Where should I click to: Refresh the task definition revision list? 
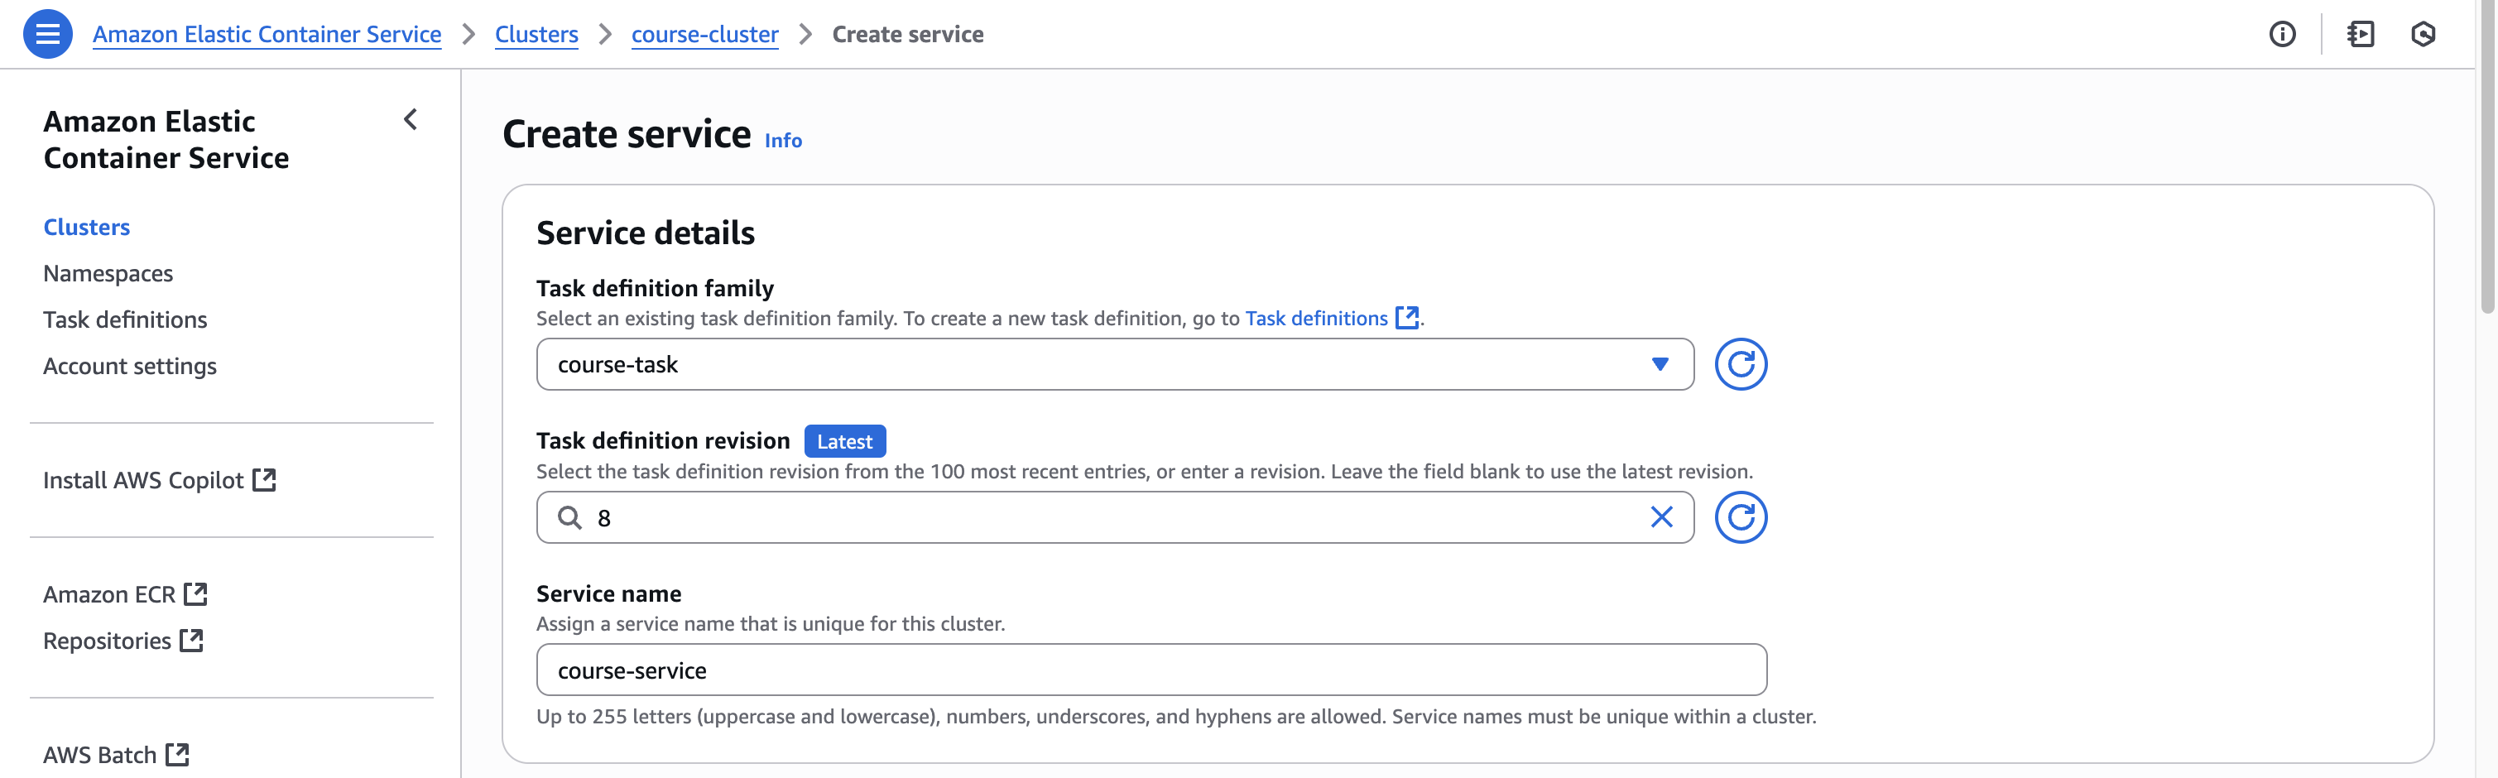coord(1740,518)
